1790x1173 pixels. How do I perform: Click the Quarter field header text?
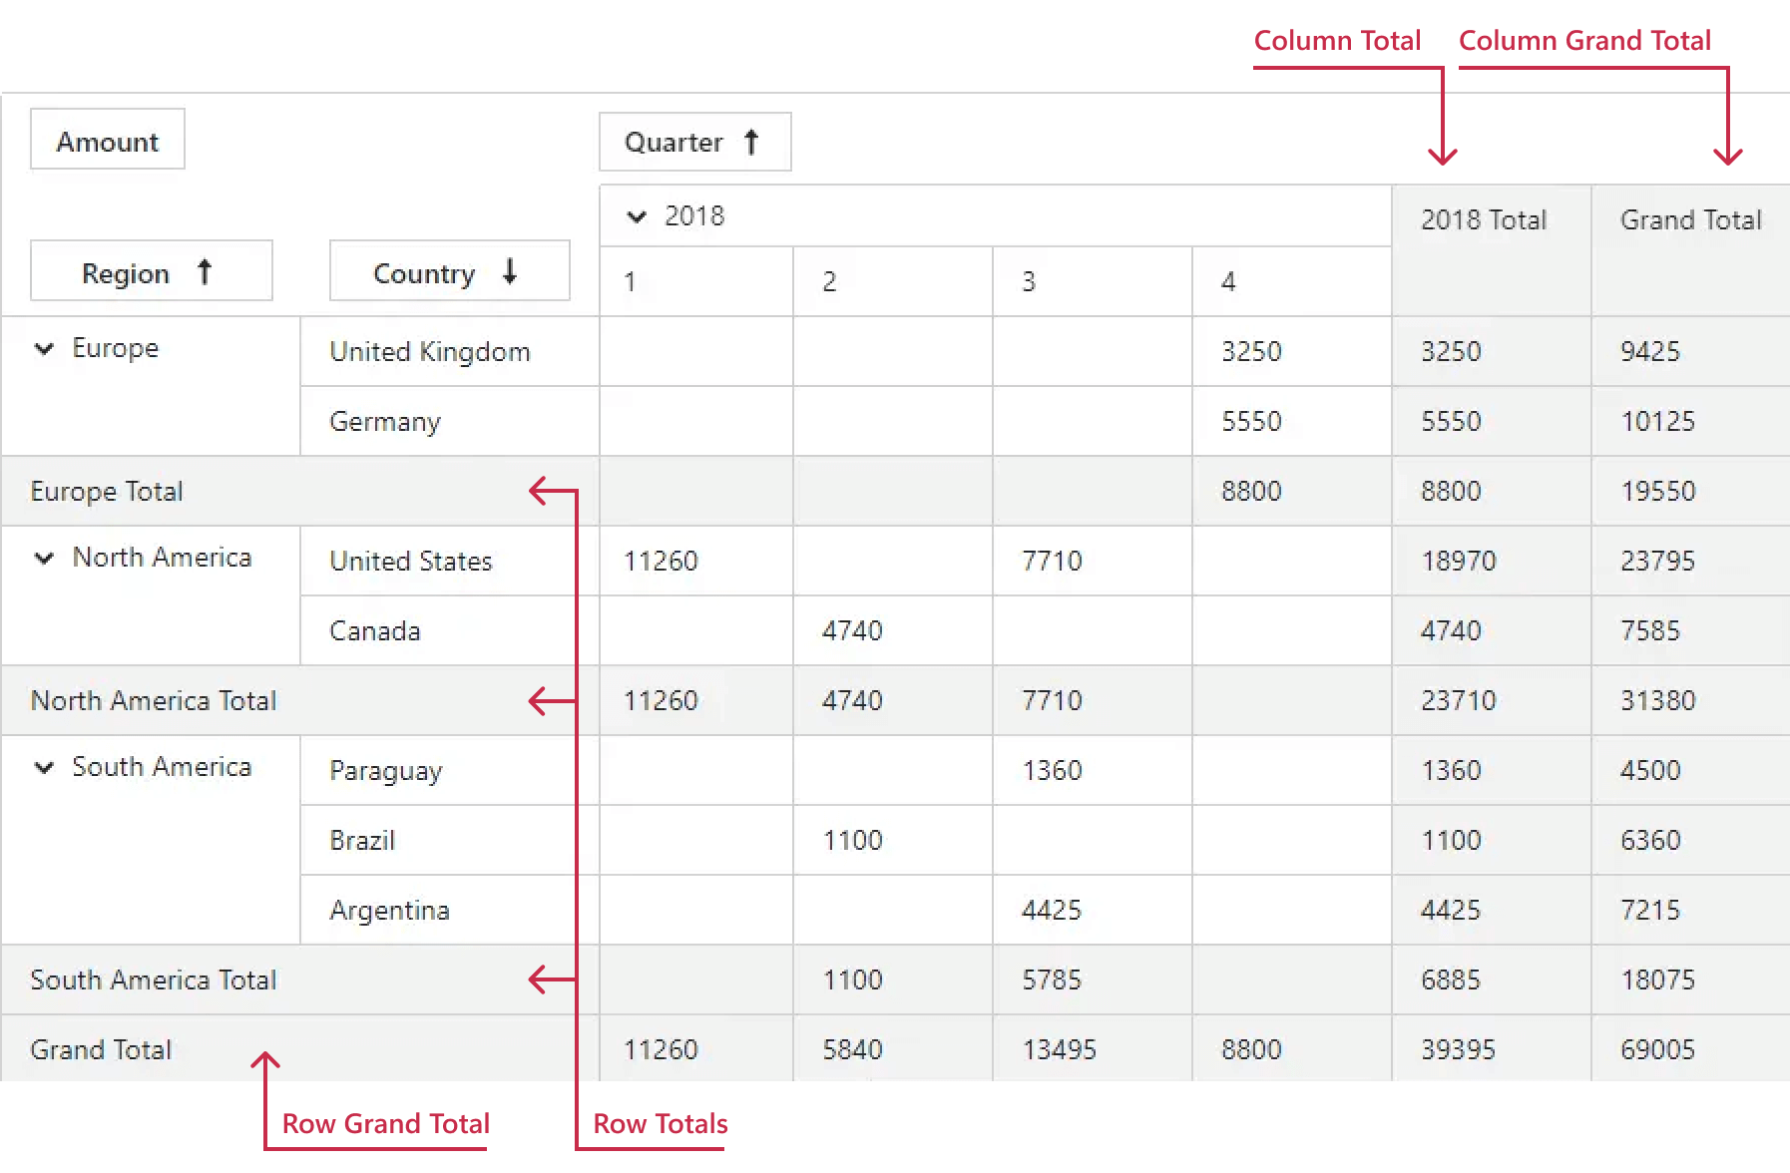tap(673, 143)
